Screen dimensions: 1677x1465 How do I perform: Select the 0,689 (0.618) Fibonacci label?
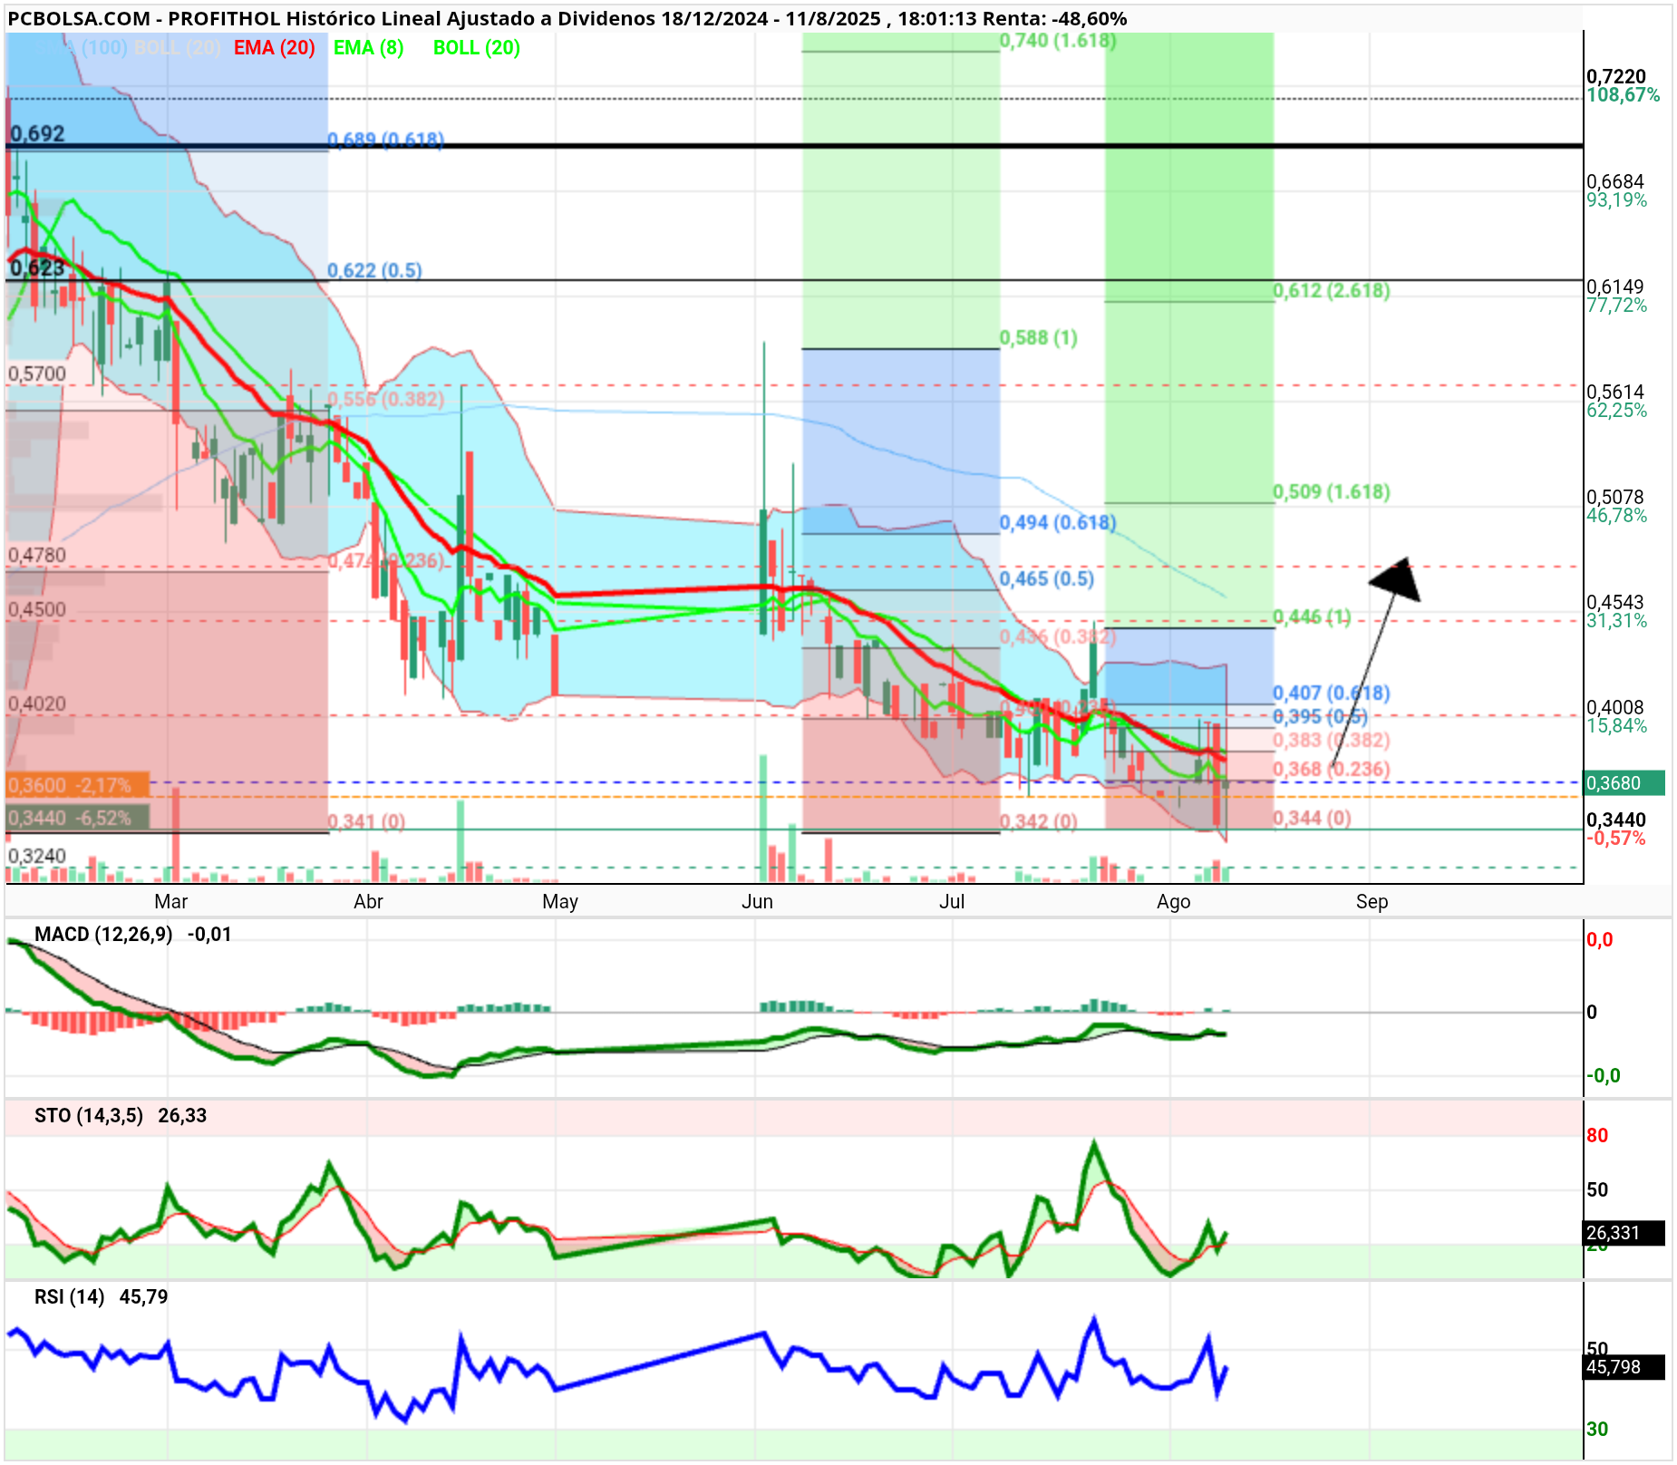(386, 140)
